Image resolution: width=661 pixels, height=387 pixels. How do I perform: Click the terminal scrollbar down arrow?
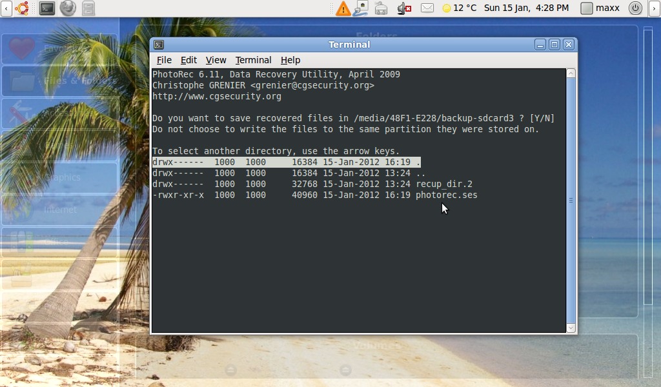571,328
